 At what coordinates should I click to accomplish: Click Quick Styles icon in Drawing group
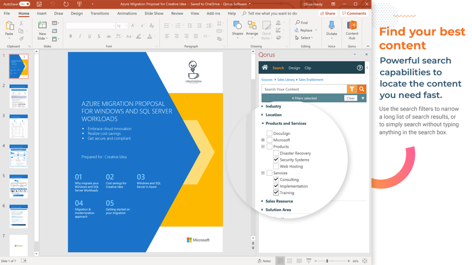click(266, 25)
